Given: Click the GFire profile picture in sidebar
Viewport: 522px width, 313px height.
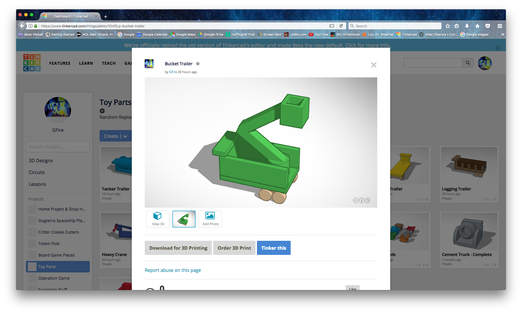Looking at the screenshot, I should 58,110.
